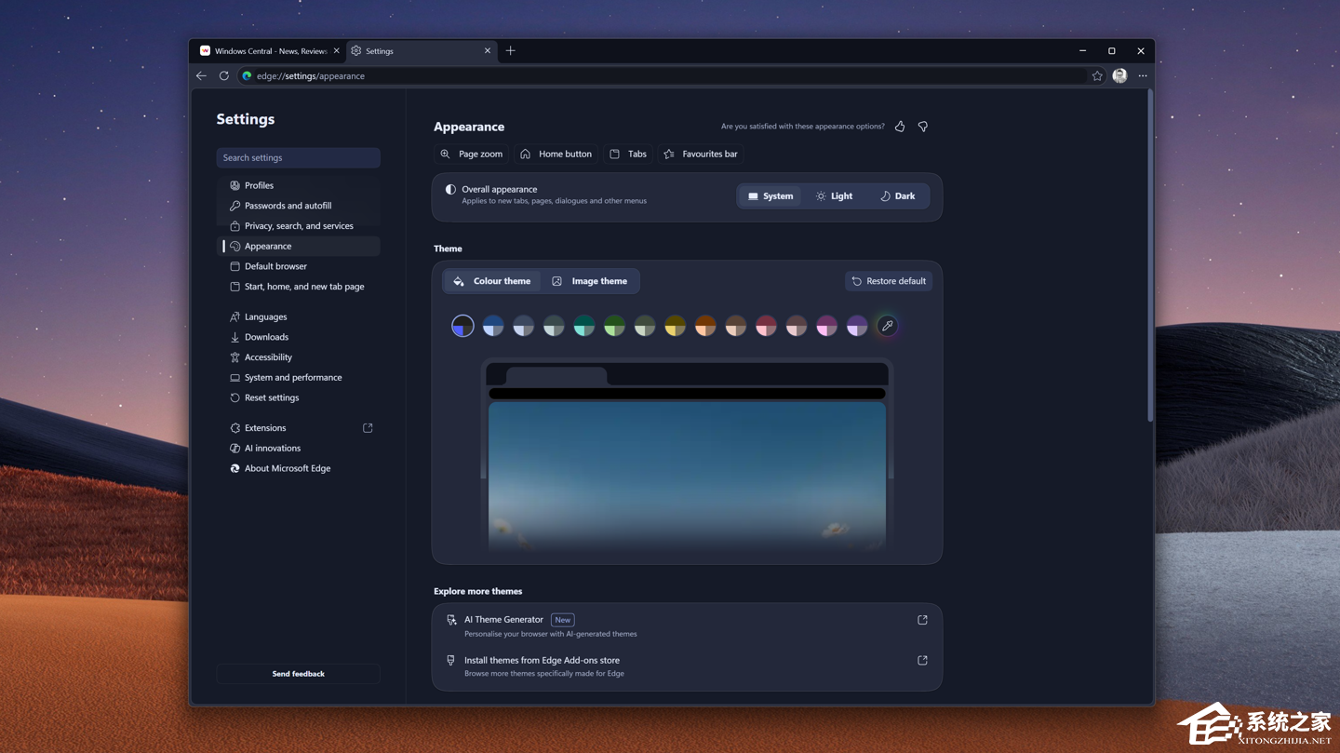This screenshot has width=1340, height=753.
Task: Click the settings page vertical scrollbar
Action: tap(1150, 257)
